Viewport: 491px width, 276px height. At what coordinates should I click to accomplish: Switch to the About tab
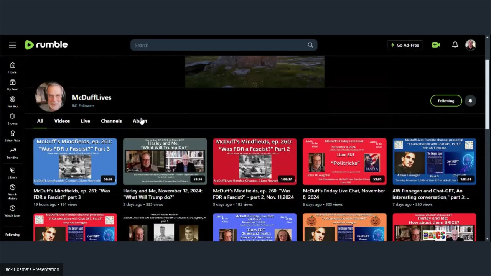(x=140, y=121)
